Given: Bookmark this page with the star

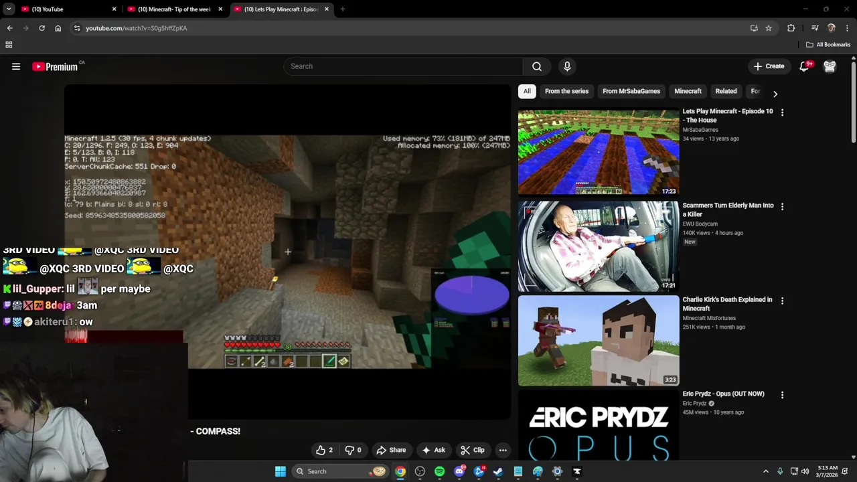Looking at the screenshot, I should pos(769,28).
